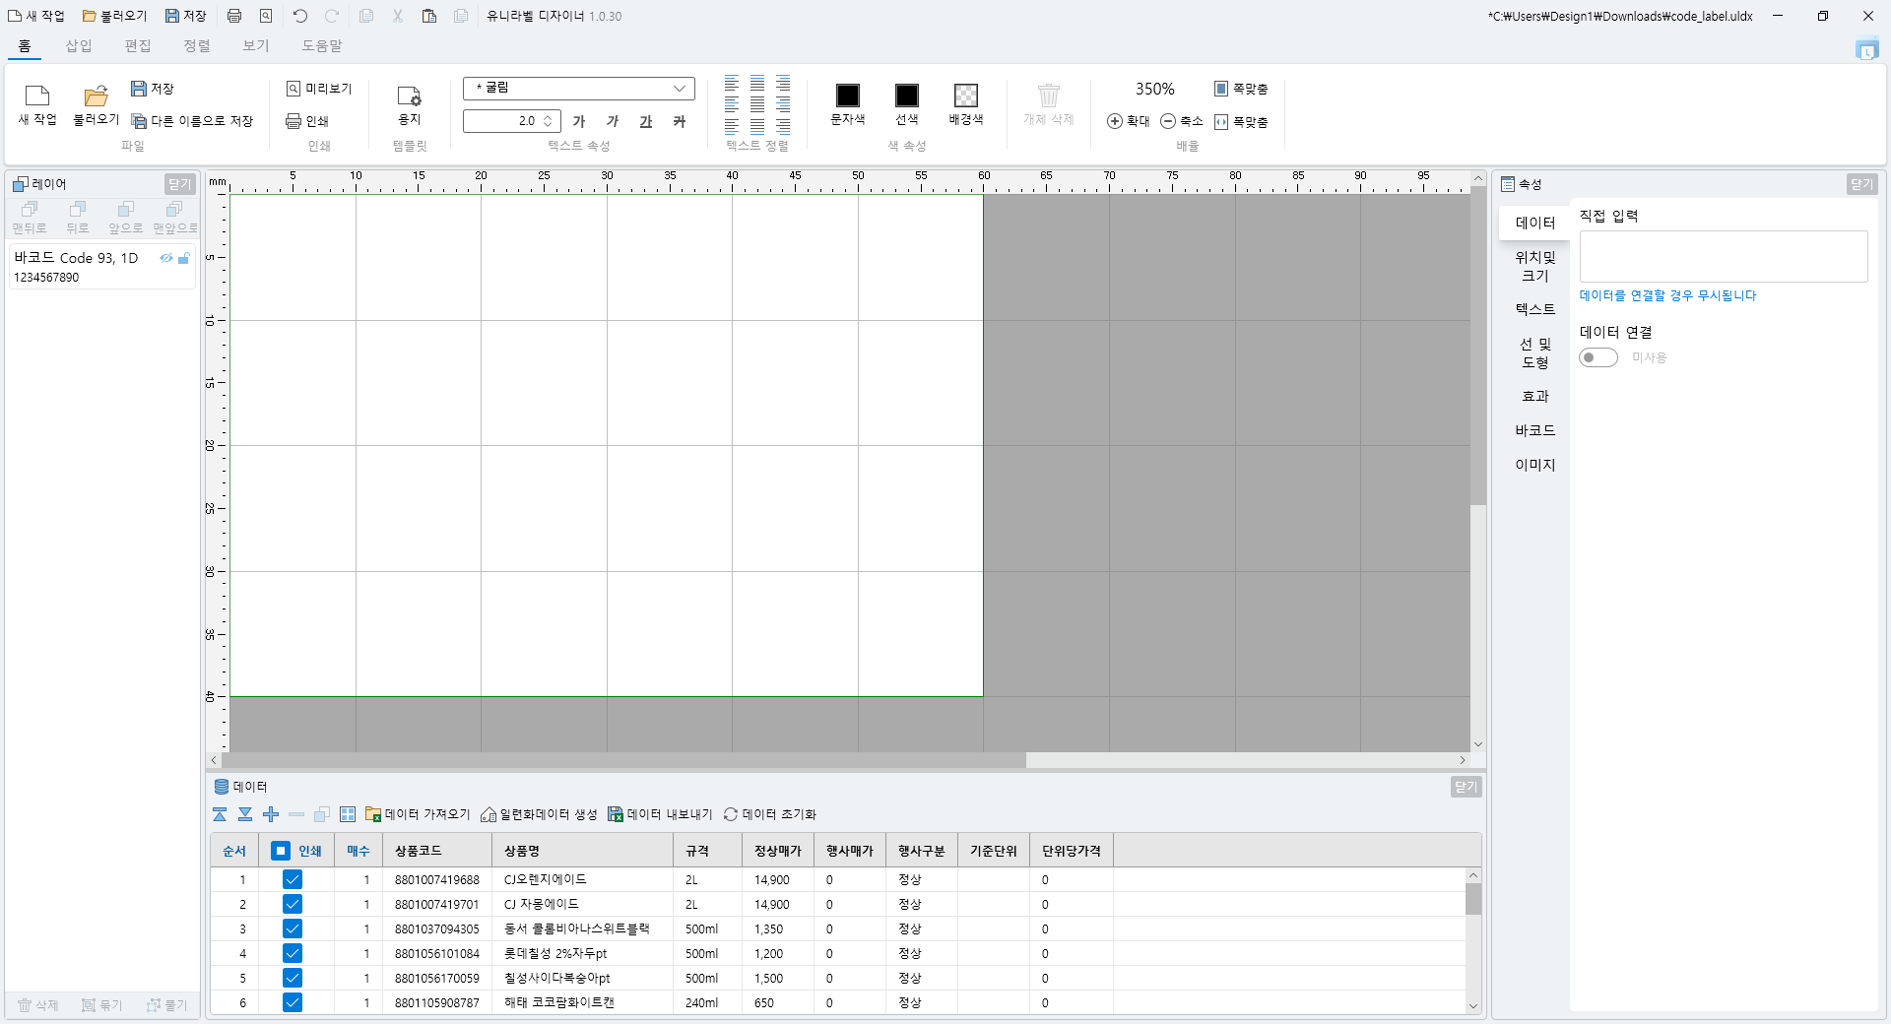Toggle visibility of the Code 93 barcode layer
1891x1024 pixels.
pos(165,258)
